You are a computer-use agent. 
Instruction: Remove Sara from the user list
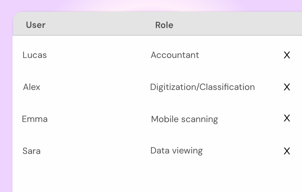(287, 151)
